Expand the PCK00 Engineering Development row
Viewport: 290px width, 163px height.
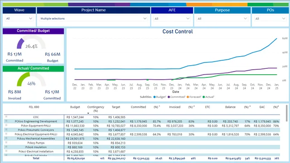point(6,121)
